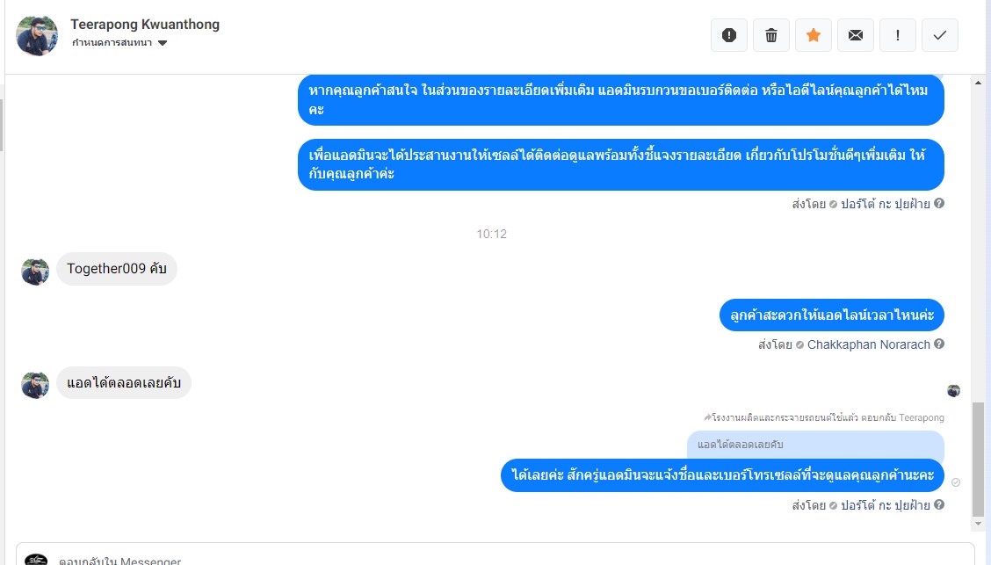Click Teerapong's large header profile photo

[x=37, y=35]
